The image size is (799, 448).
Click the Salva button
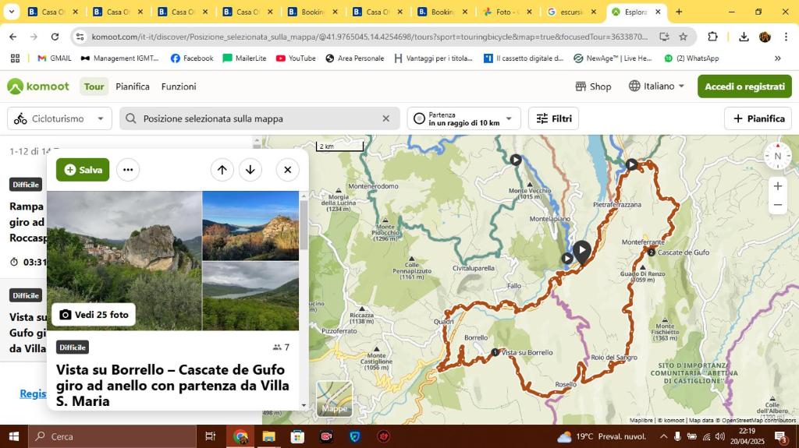[x=83, y=170]
